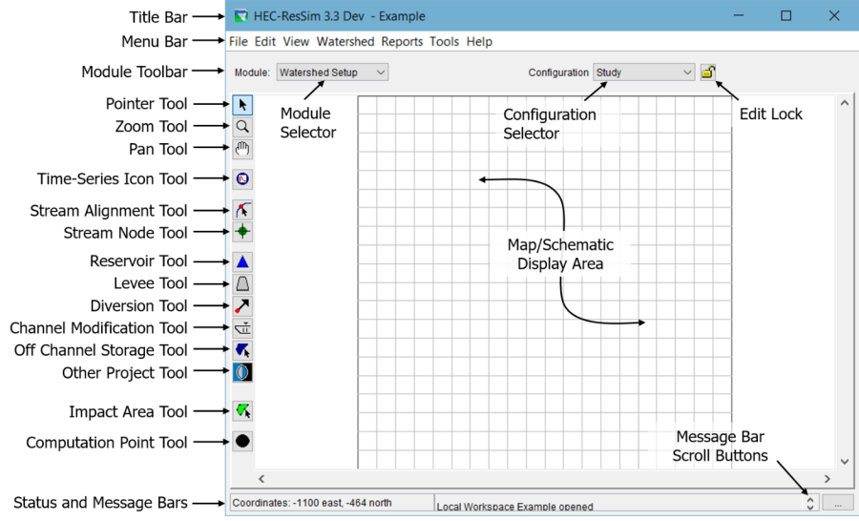Select the Diversion Tool arrow icon

pyautogui.click(x=242, y=305)
